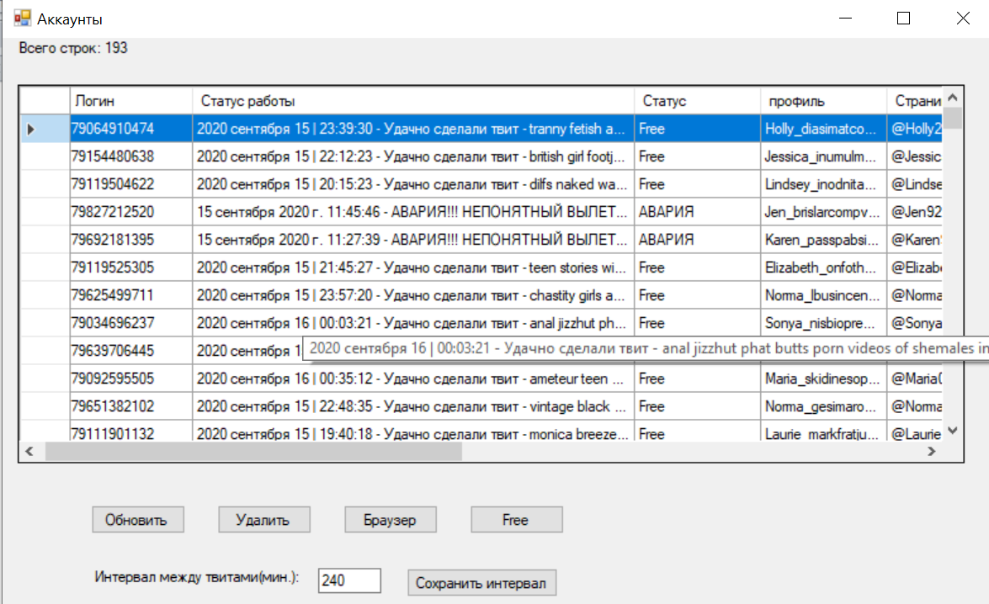Click vertical scrollbar down arrow
Screen dimensions: 989x604
[x=953, y=430]
